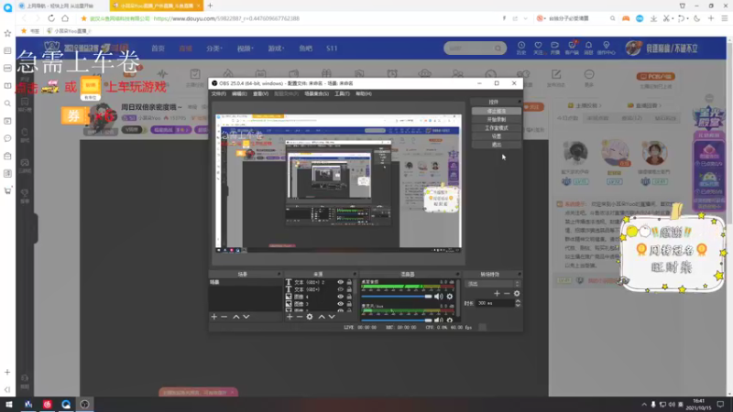Click the OBS icon on the taskbar
The image size is (733, 412).
coord(84,404)
